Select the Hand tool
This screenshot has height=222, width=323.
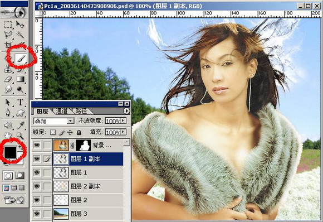point(8,136)
